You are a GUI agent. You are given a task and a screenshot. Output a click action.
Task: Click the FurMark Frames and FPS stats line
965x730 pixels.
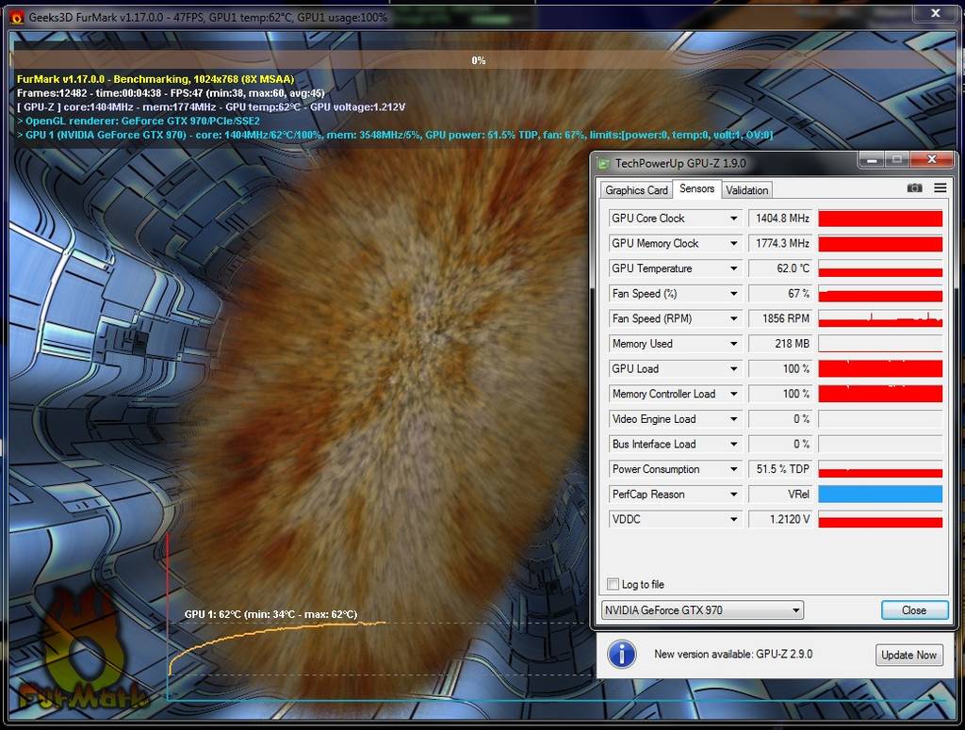[x=171, y=93]
